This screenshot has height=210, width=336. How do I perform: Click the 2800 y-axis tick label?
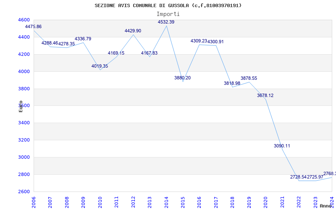[x=24, y=174]
